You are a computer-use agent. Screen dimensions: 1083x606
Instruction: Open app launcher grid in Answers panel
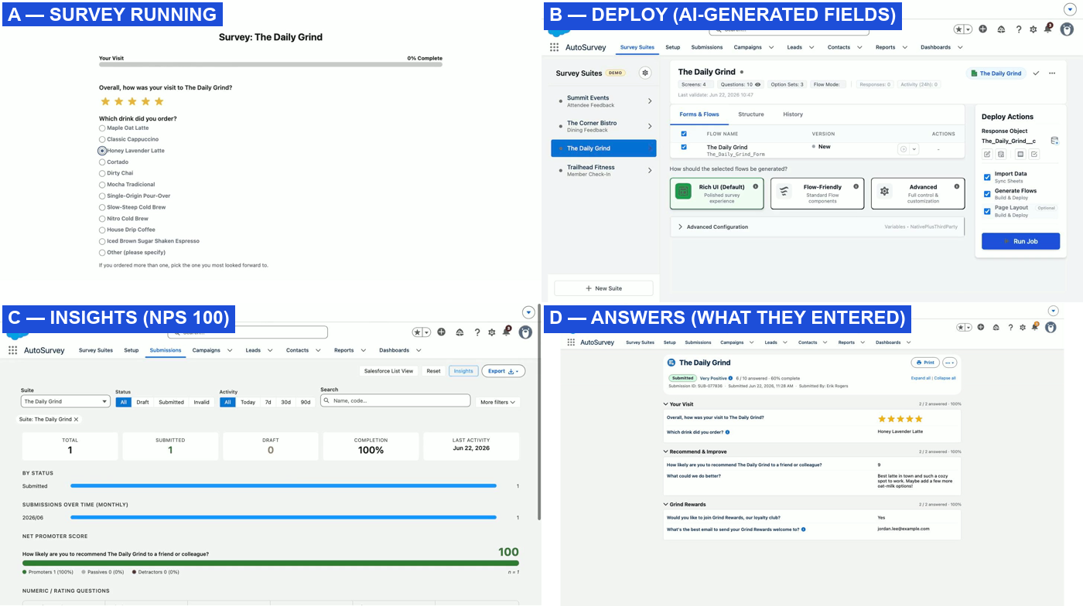tap(572, 342)
